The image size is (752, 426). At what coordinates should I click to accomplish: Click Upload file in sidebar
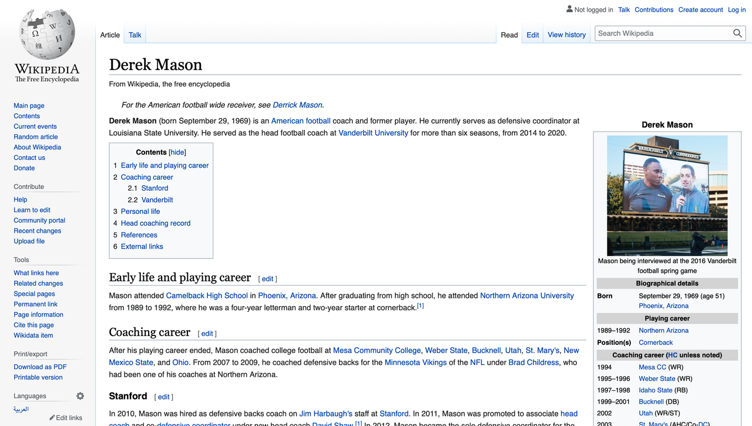[29, 241]
